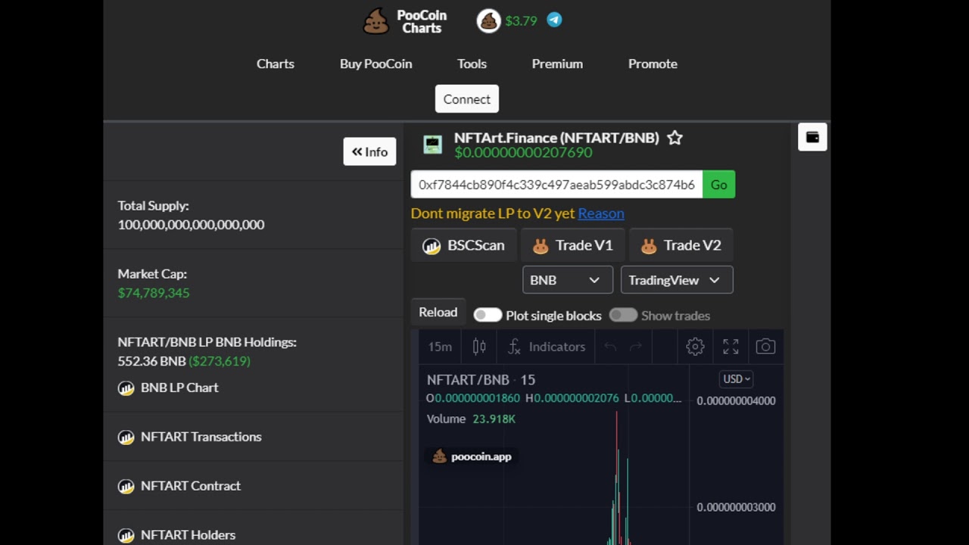Click the 552.36 BNB holdings value
Viewport: 969px width, 545px height.
[x=151, y=361]
